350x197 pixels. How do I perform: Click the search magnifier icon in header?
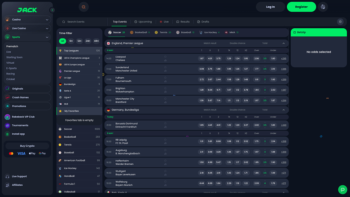[x=84, y=7]
